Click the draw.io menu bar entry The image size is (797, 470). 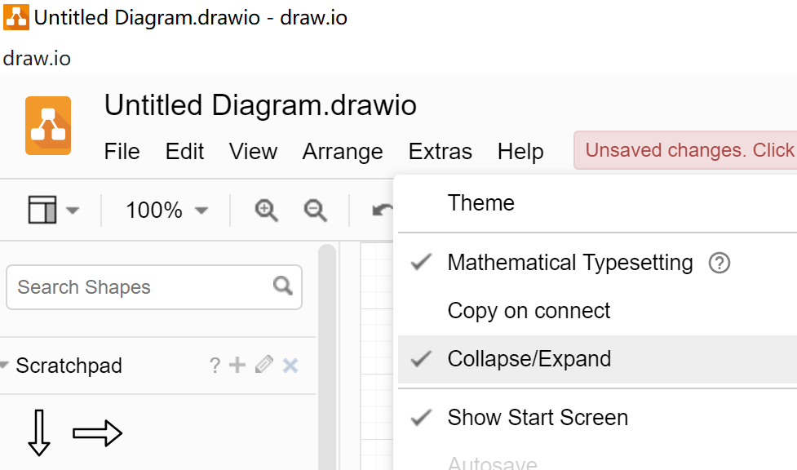pyautogui.click(x=37, y=59)
